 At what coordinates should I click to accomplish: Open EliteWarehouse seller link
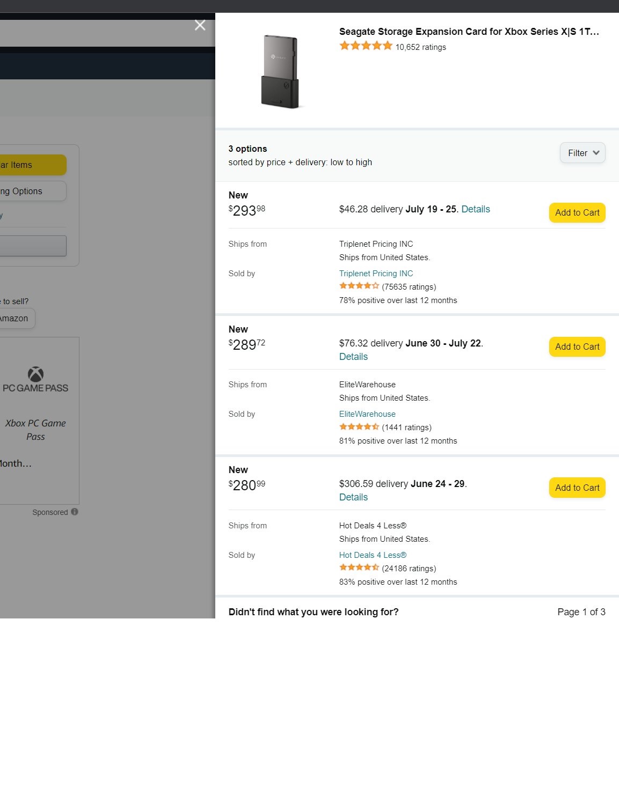[367, 414]
